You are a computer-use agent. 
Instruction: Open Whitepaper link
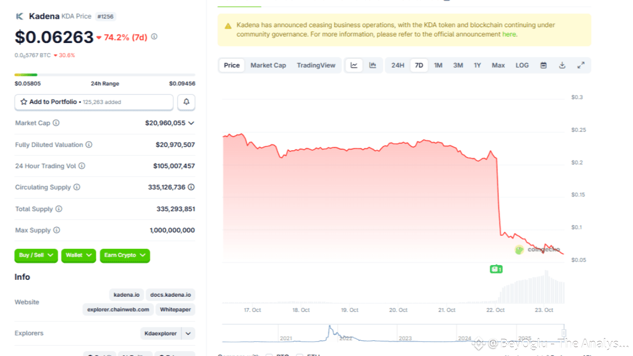point(176,310)
